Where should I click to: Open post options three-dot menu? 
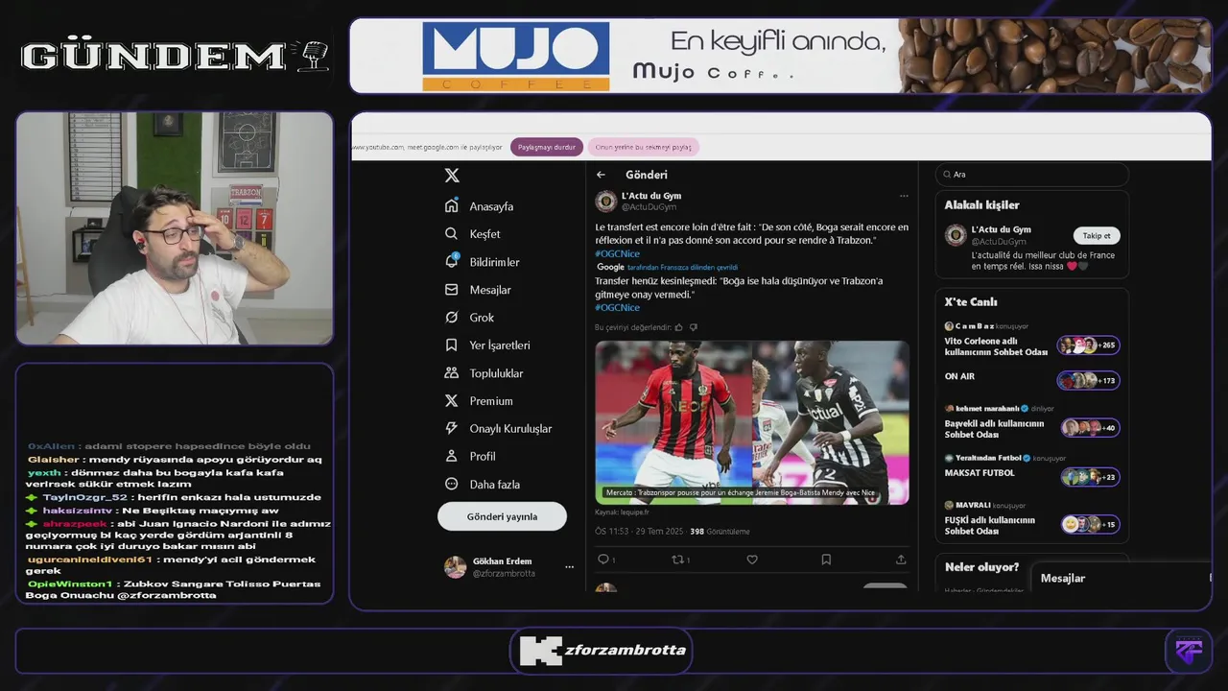[903, 196]
